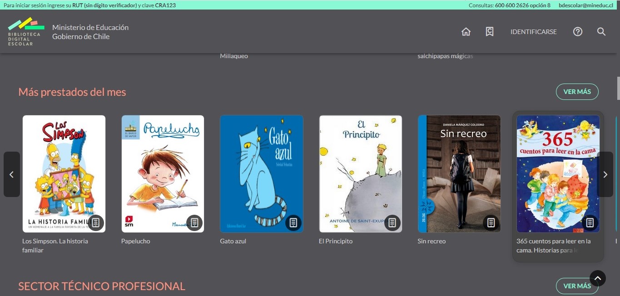Open the 'Gato azul' title link

tap(233, 241)
